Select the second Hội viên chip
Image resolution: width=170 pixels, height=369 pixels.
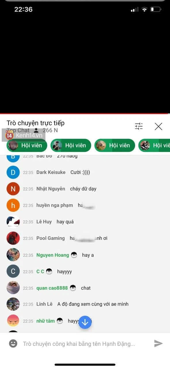(x=71, y=145)
